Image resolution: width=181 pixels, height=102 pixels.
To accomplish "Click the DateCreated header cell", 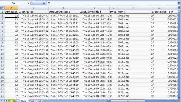I will tap(33, 12).
